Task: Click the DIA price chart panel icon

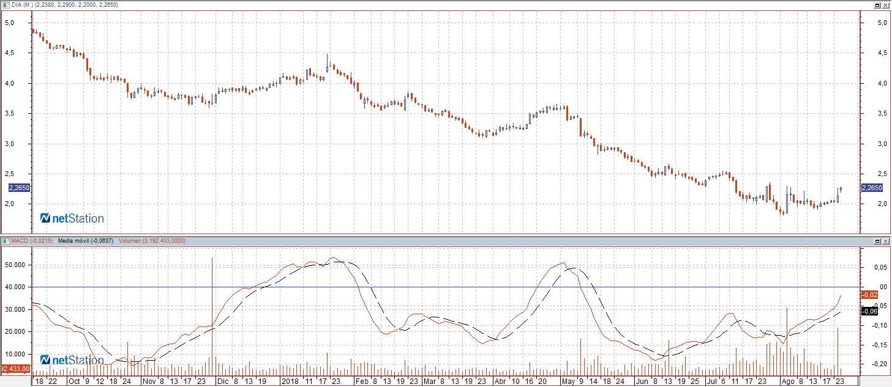Action: click(6, 5)
